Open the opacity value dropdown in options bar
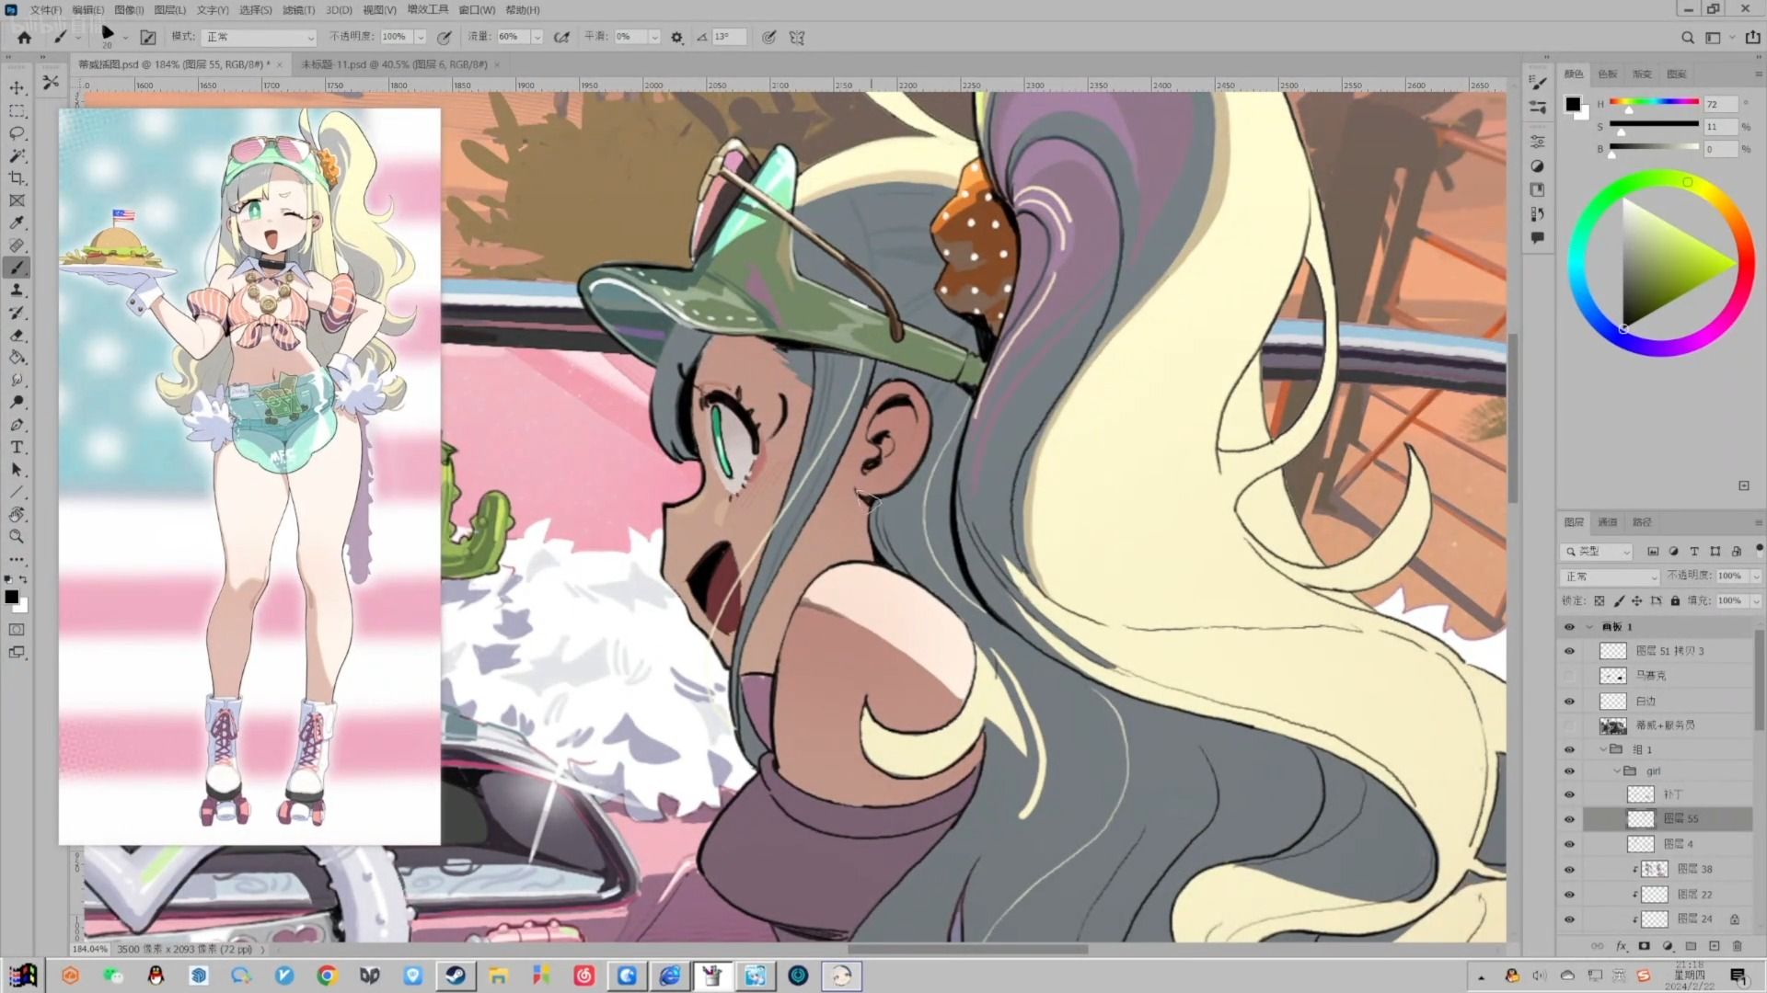This screenshot has height=993, width=1767. click(421, 38)
